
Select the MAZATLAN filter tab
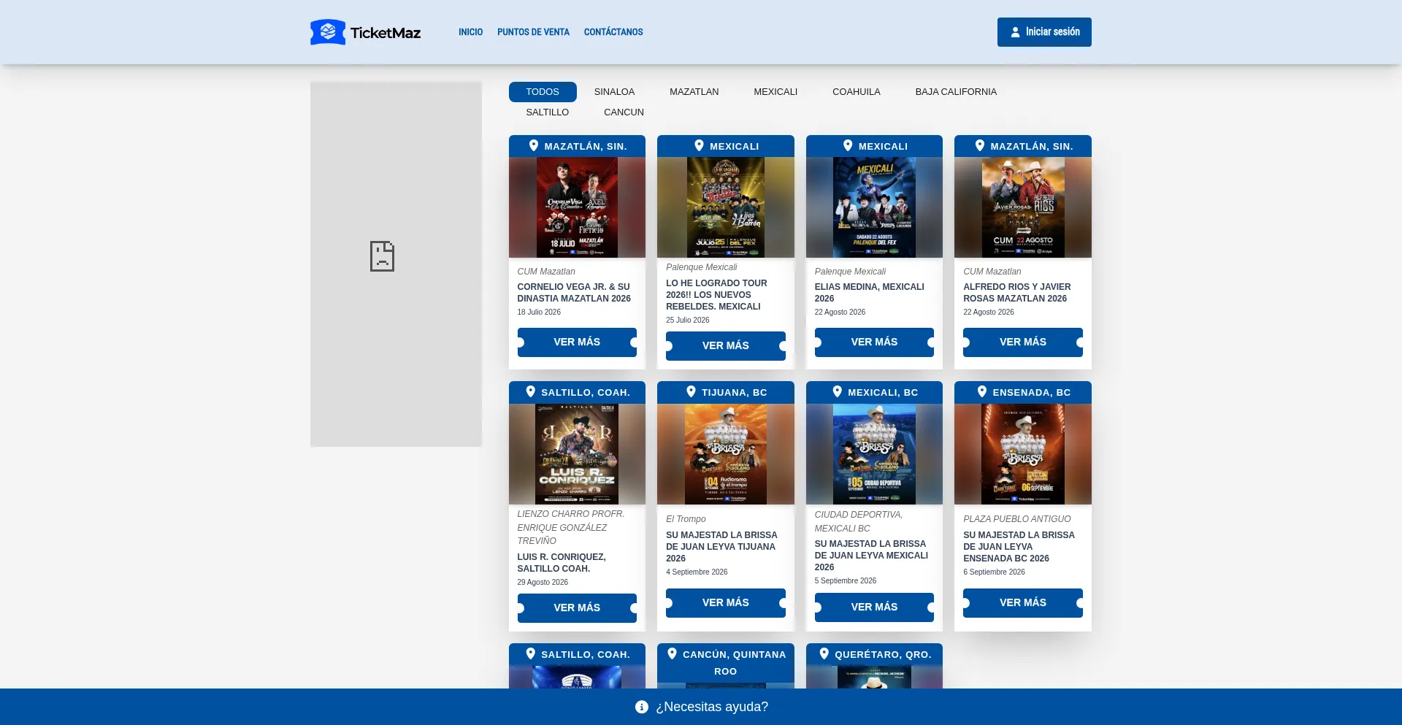[x=694, y=92]
